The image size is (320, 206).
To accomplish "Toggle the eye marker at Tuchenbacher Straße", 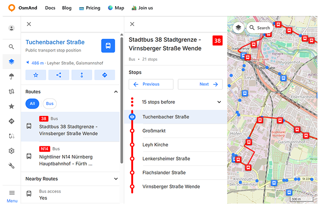I will click(132, 117).
